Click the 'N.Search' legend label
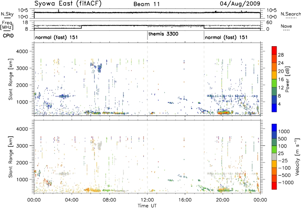 point(290,14)
